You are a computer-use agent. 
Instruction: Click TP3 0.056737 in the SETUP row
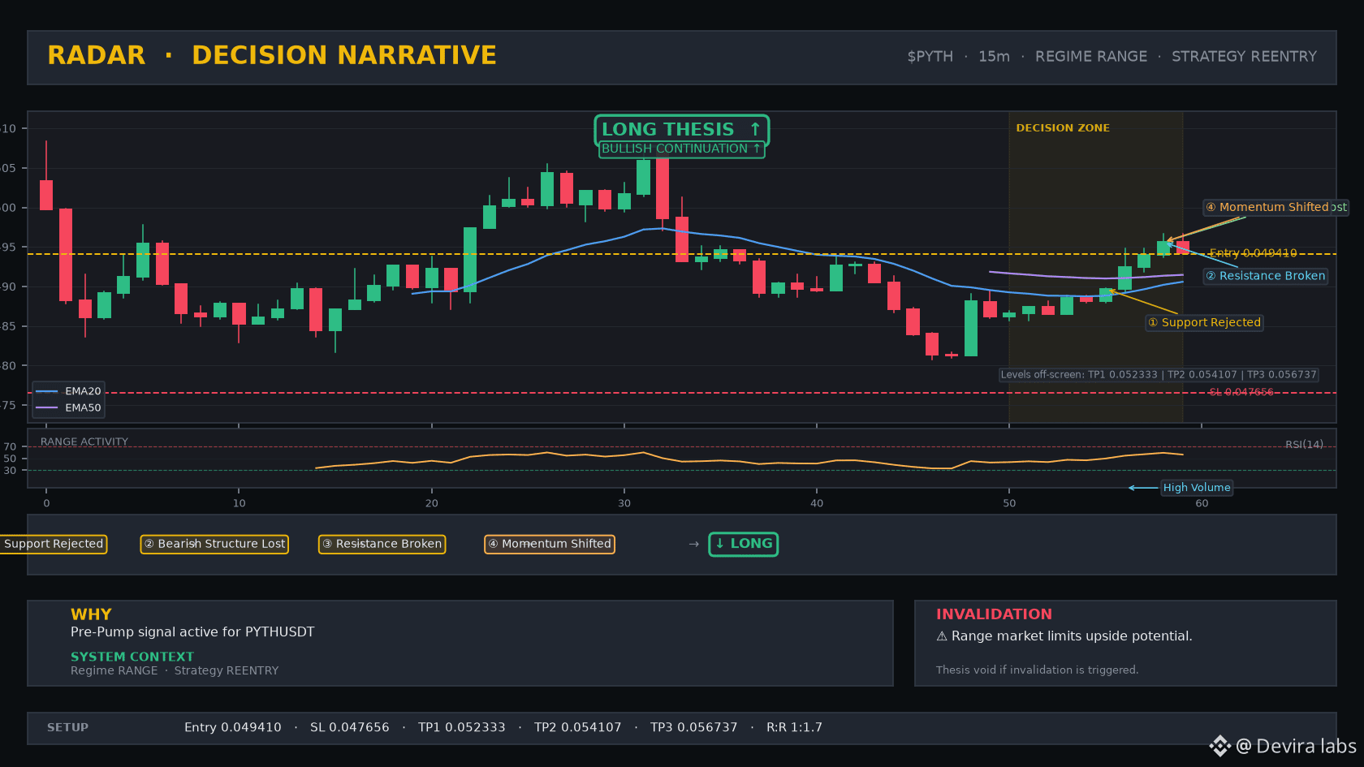[x=694, y=727]
